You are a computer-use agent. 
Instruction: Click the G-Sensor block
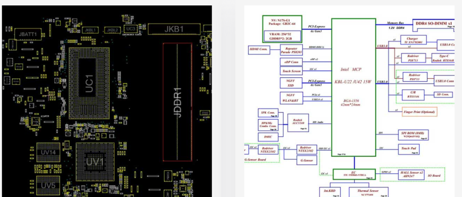pyautogui.click(x=307, y=160)
